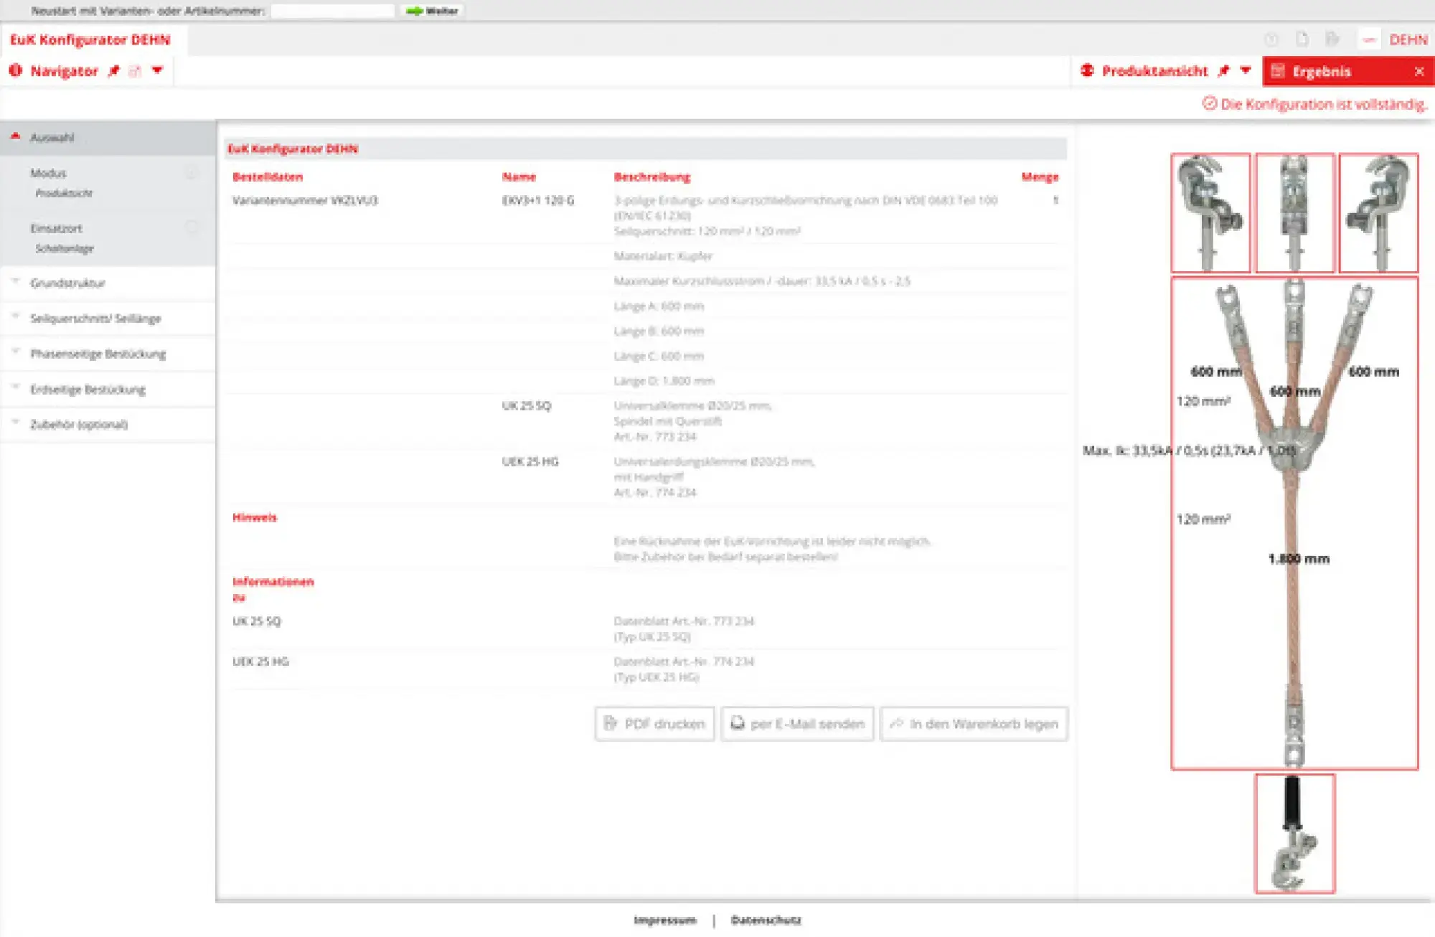
Task: Click In den Warenkorb legen button
Action: point(974,724)
